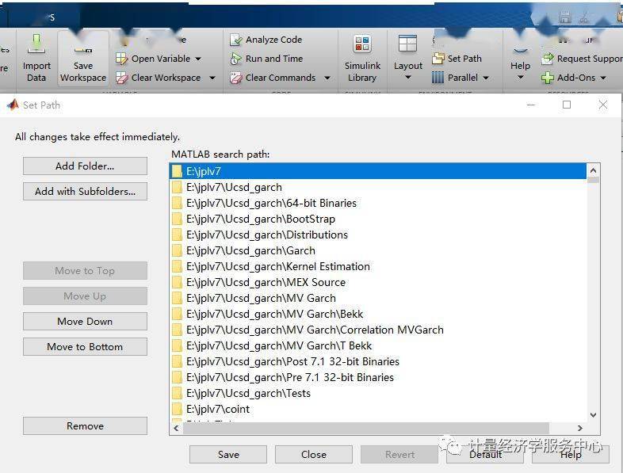This screenshot has height=473, width=623.
Task: Click the Import Data icon
Action: tap(36, 44)
